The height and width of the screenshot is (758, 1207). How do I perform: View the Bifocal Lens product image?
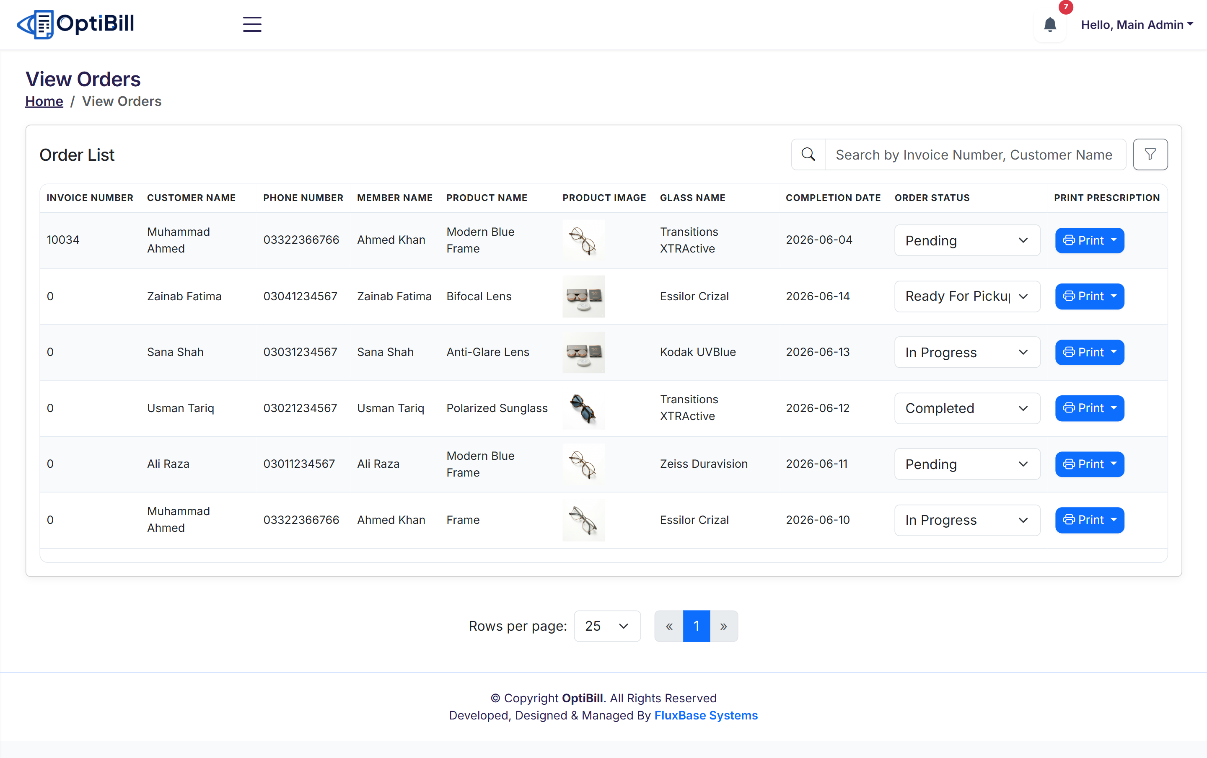click(583, 296)
